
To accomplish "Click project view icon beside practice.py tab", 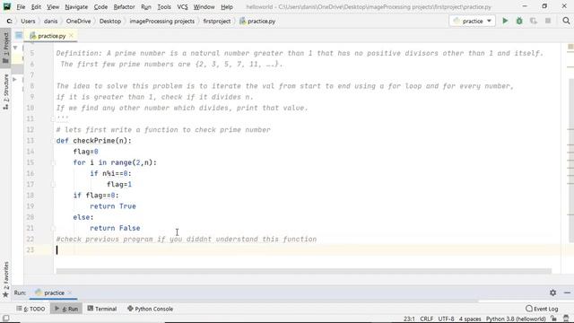I will pos(19,36).
